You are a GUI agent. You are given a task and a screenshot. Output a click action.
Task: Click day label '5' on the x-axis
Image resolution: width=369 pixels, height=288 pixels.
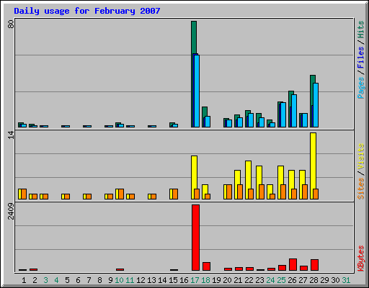pos(67,280)
